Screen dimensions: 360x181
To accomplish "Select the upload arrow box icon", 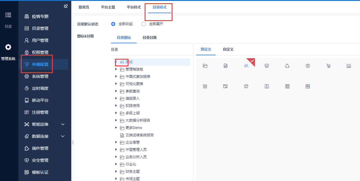I will (x=267, y=86).
